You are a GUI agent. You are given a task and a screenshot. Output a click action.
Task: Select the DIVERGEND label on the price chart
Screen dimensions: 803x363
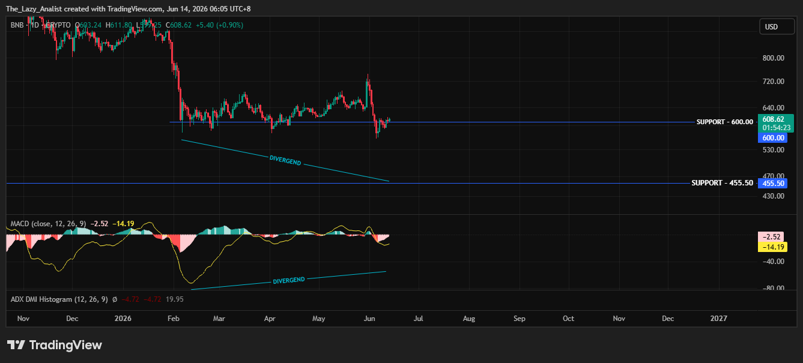tap(285, 160)
